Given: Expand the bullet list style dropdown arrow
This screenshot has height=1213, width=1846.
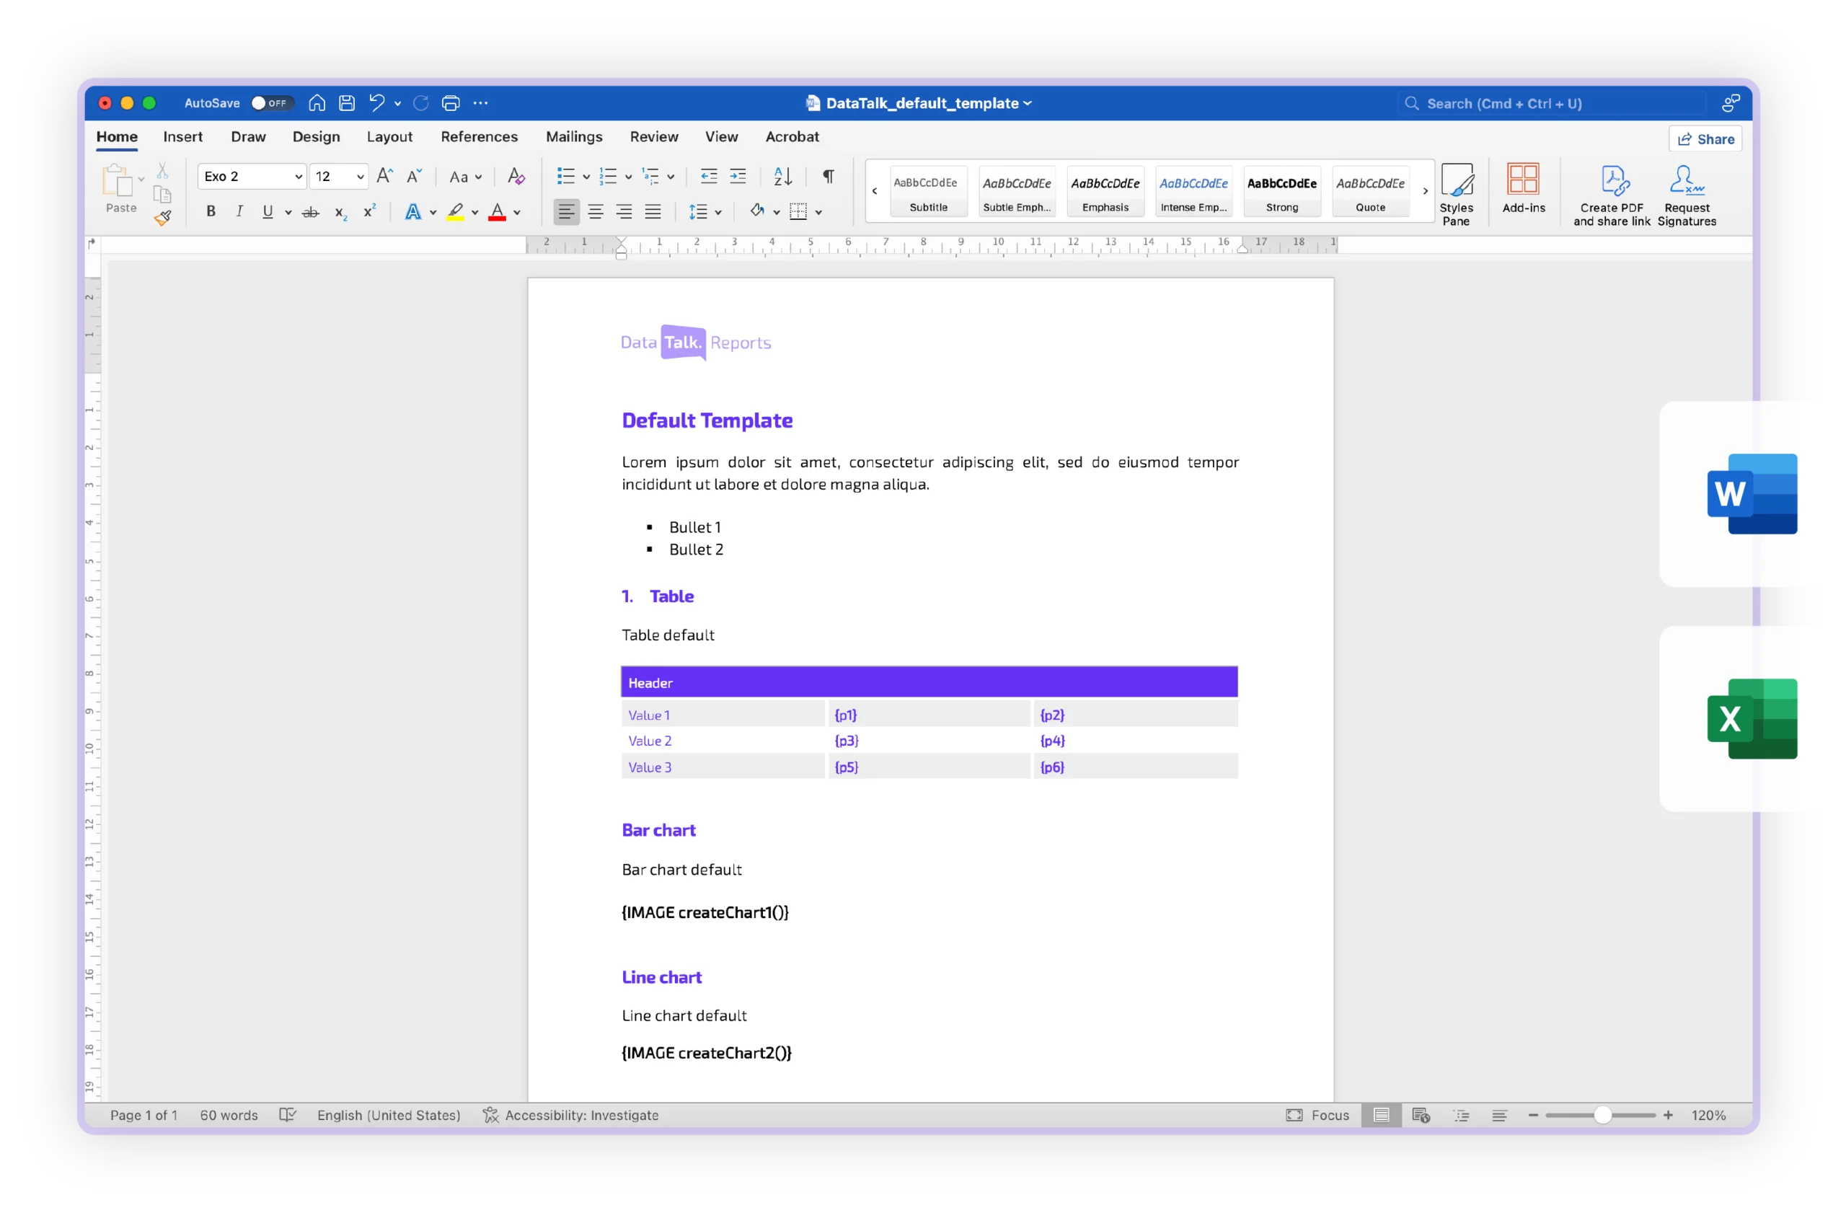Looking at the screenshot, I should pyautogui.click(x=586, y=177).
